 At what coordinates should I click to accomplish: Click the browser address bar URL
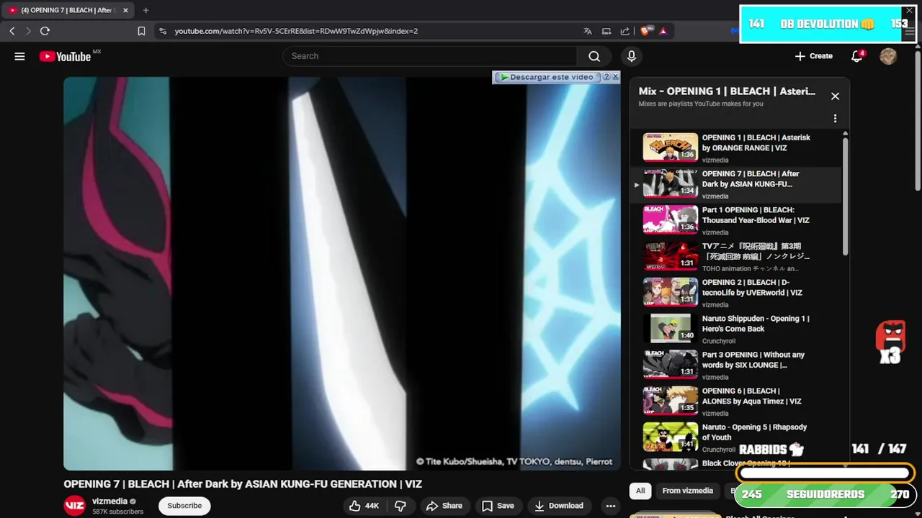(x=296, y=31)
